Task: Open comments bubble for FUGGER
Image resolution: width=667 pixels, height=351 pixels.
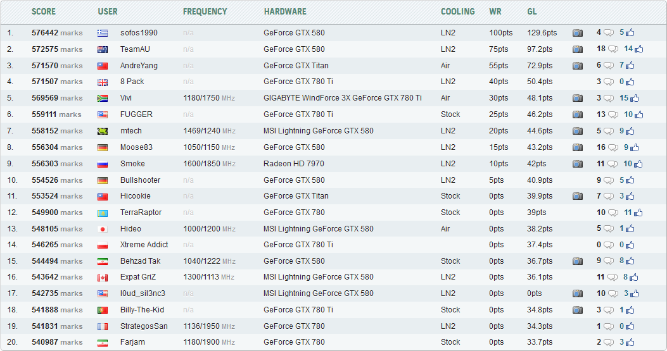Action: (x=613, y=114)
